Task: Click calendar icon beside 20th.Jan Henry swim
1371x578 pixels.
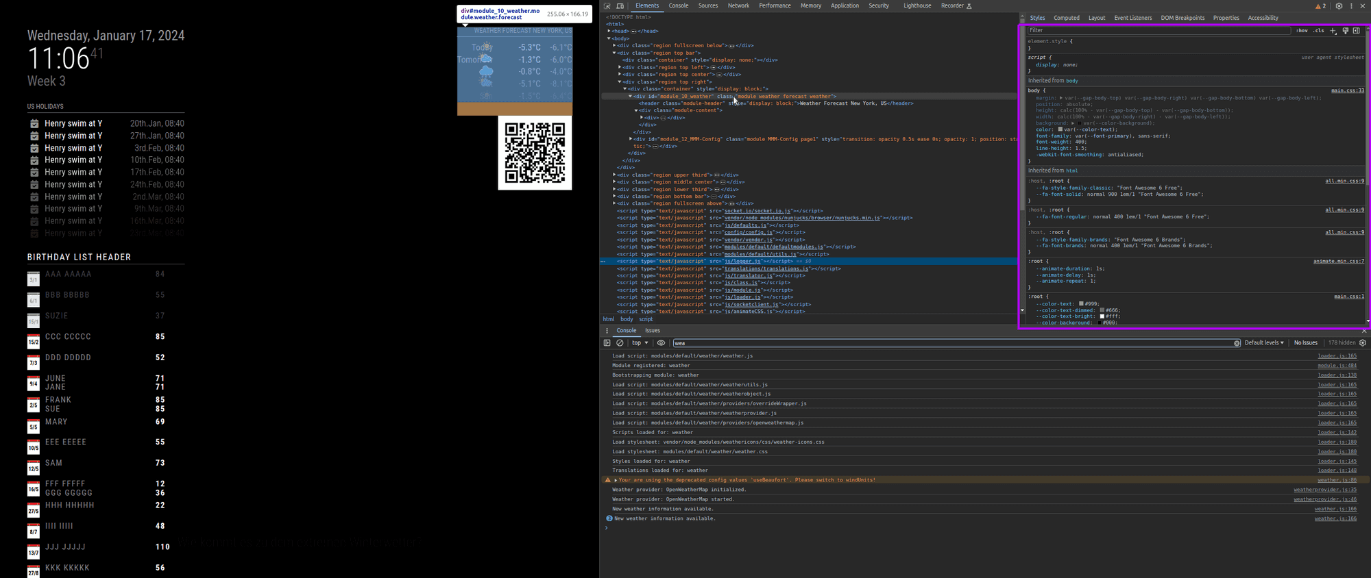Action: pos(34,123)
